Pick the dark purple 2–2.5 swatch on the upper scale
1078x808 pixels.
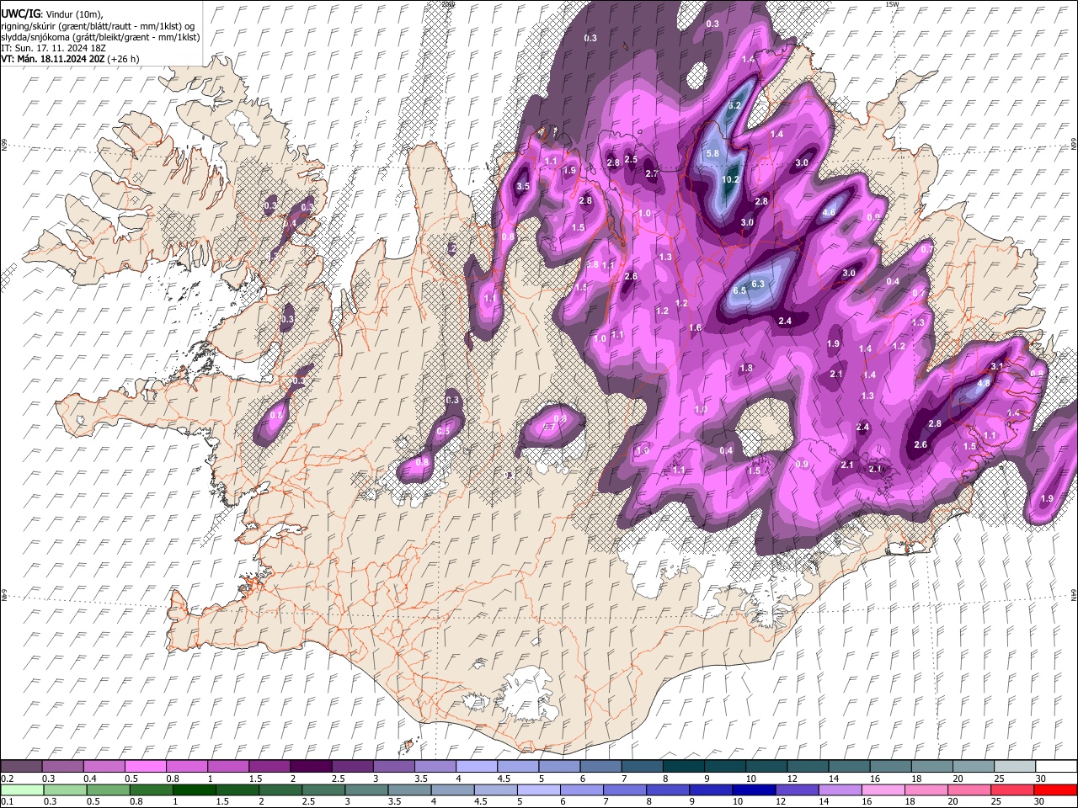pyautogui.click(x=311, y=767)
